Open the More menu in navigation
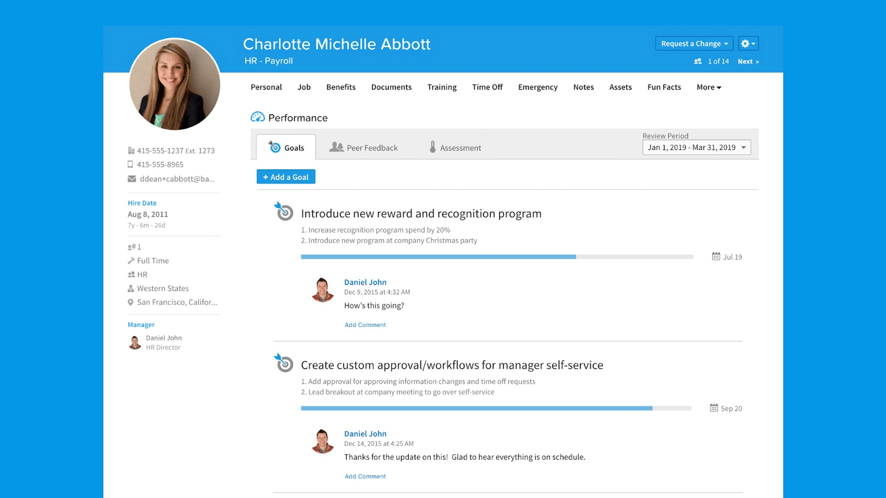 (x=709, y=87)
